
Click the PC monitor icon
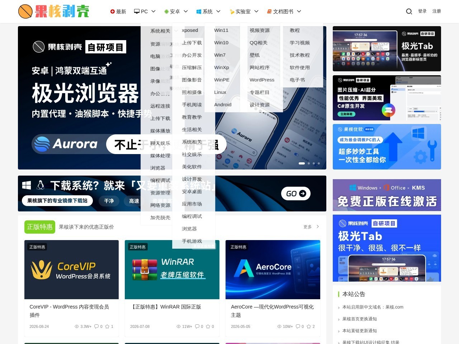pyautogui.click(x=137, y=11)
